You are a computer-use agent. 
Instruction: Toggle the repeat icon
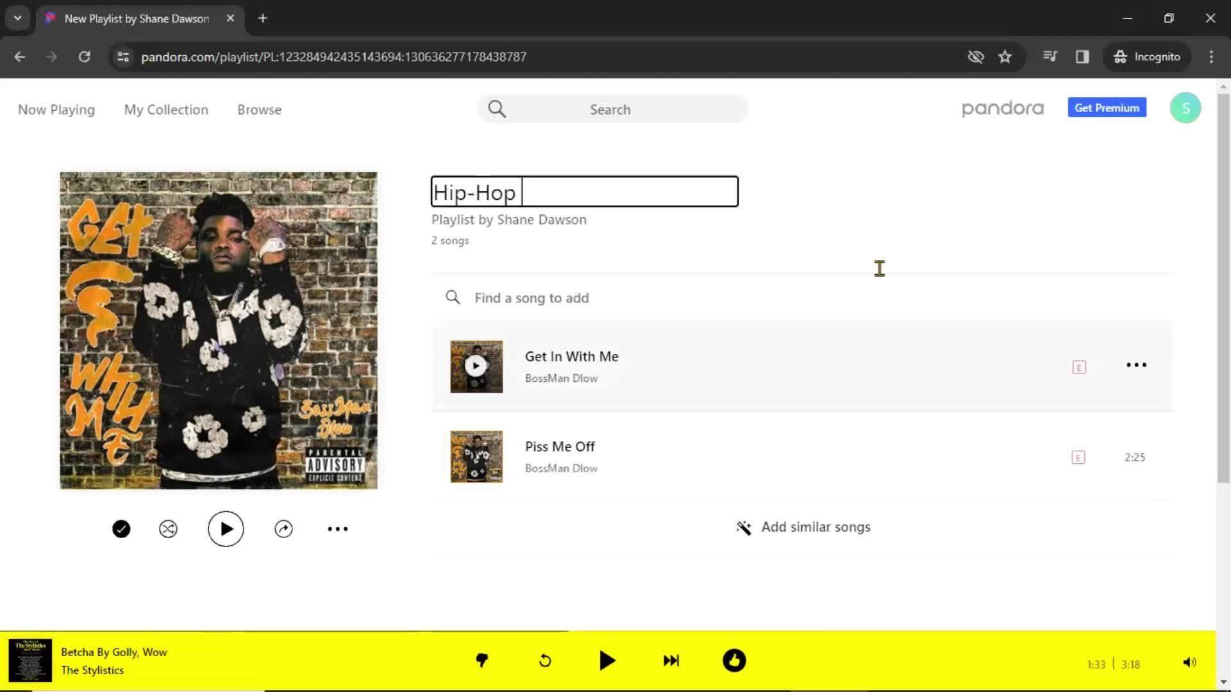tap(544, 661)
